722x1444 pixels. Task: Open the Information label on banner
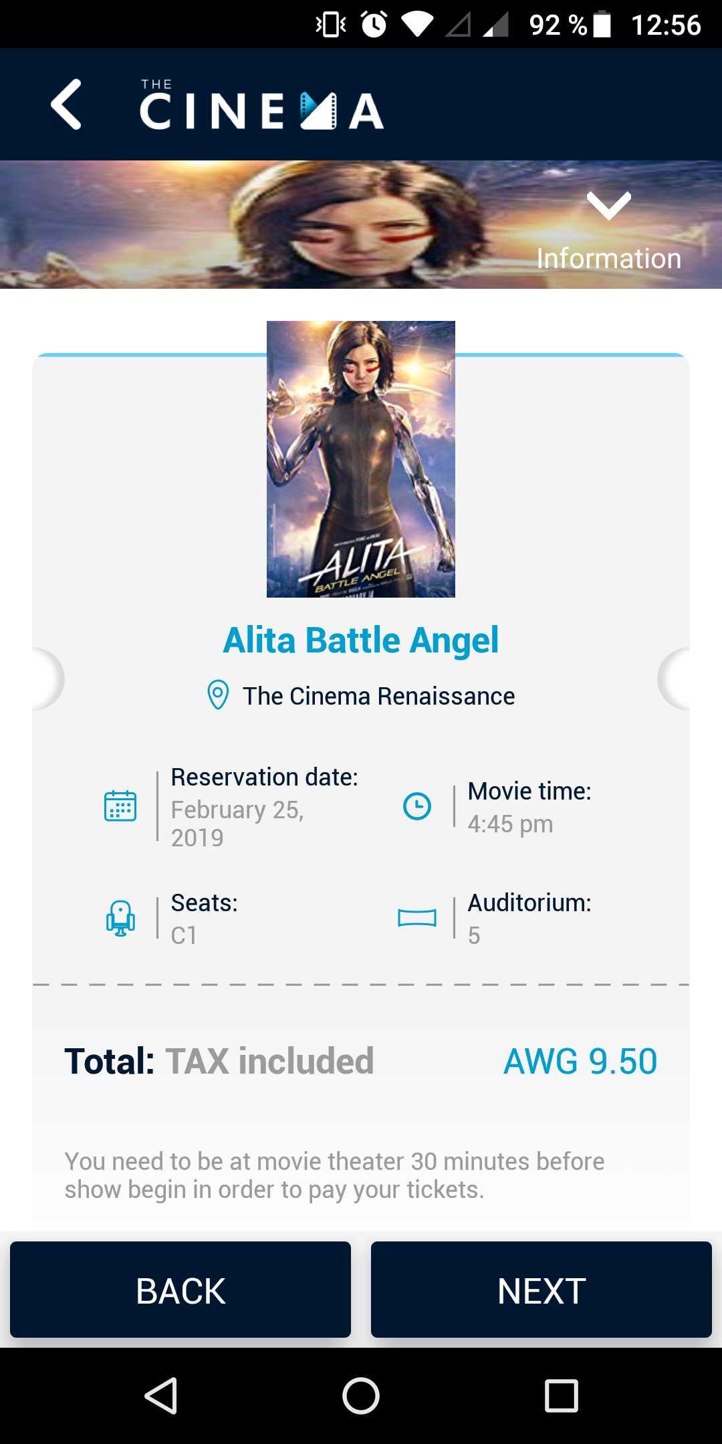608,258
